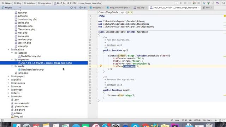Click the htdocs breadcrumb
The image size is (226, 127).
point(7,3)
